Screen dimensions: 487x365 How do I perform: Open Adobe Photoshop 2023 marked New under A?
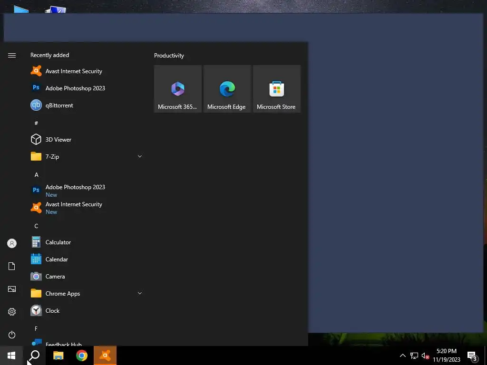[x=87, y=191]
